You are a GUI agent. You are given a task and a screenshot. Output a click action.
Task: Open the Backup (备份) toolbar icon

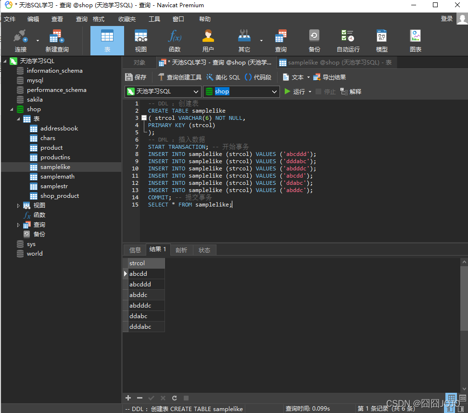[x=314, y=40]
